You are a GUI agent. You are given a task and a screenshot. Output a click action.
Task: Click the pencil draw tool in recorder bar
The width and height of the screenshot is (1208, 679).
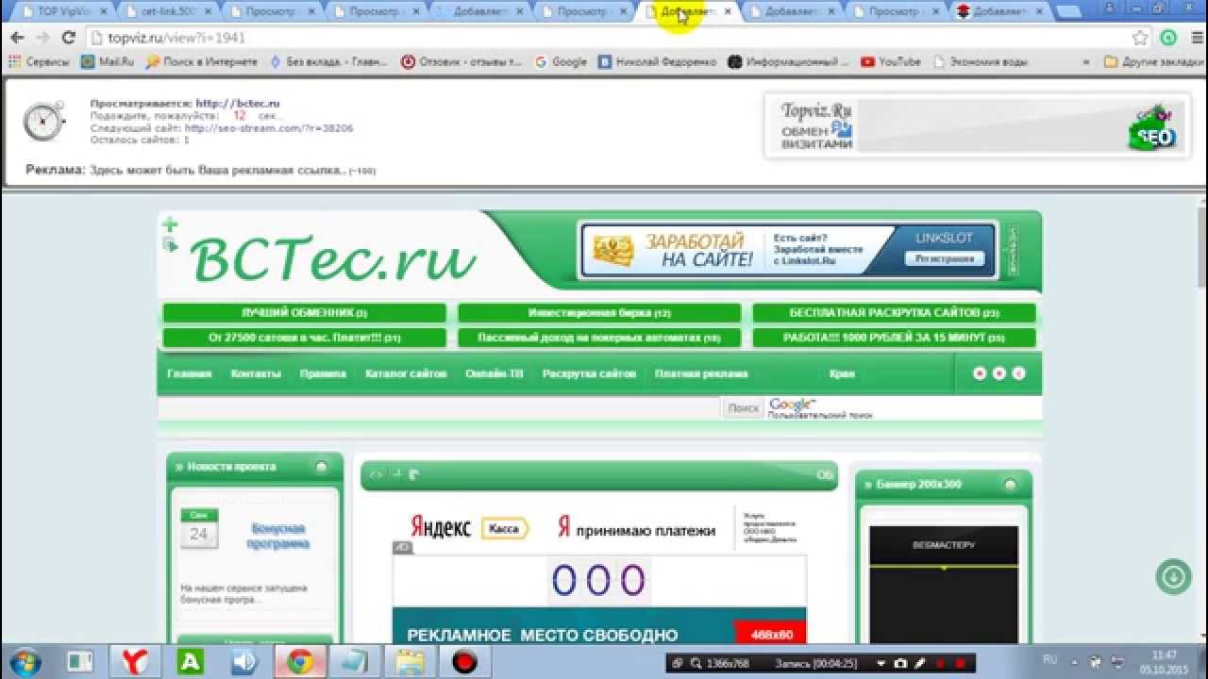921,663
